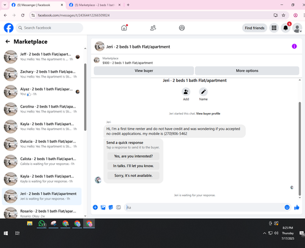The height and width of the screenshot is (248, 305).
Task: Open the Groups icon in top navigation
Action: [182, 28]
